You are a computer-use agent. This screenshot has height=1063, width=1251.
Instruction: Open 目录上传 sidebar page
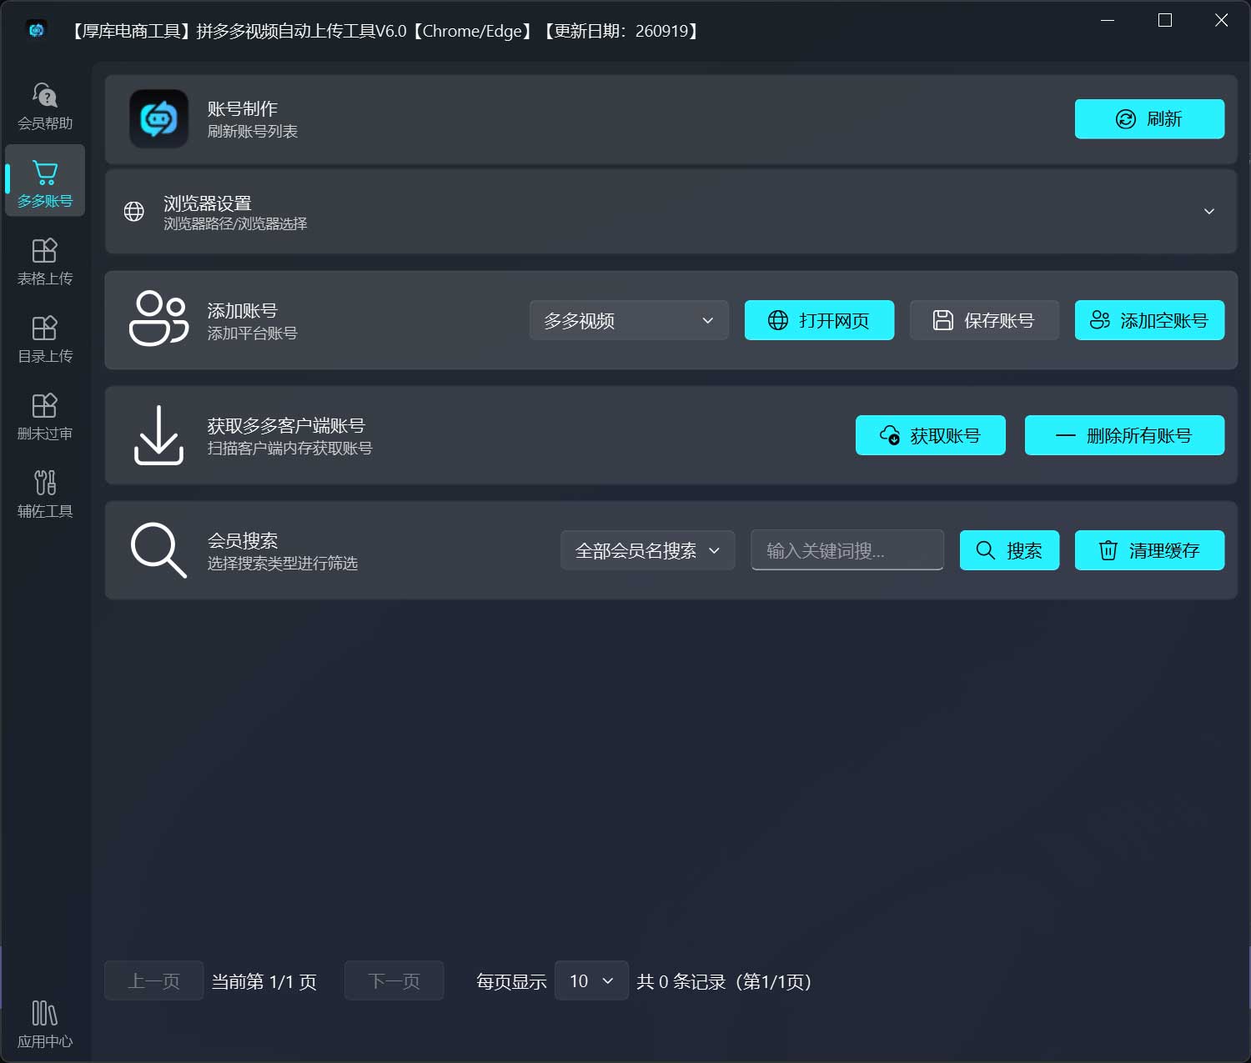coord(45,339)
